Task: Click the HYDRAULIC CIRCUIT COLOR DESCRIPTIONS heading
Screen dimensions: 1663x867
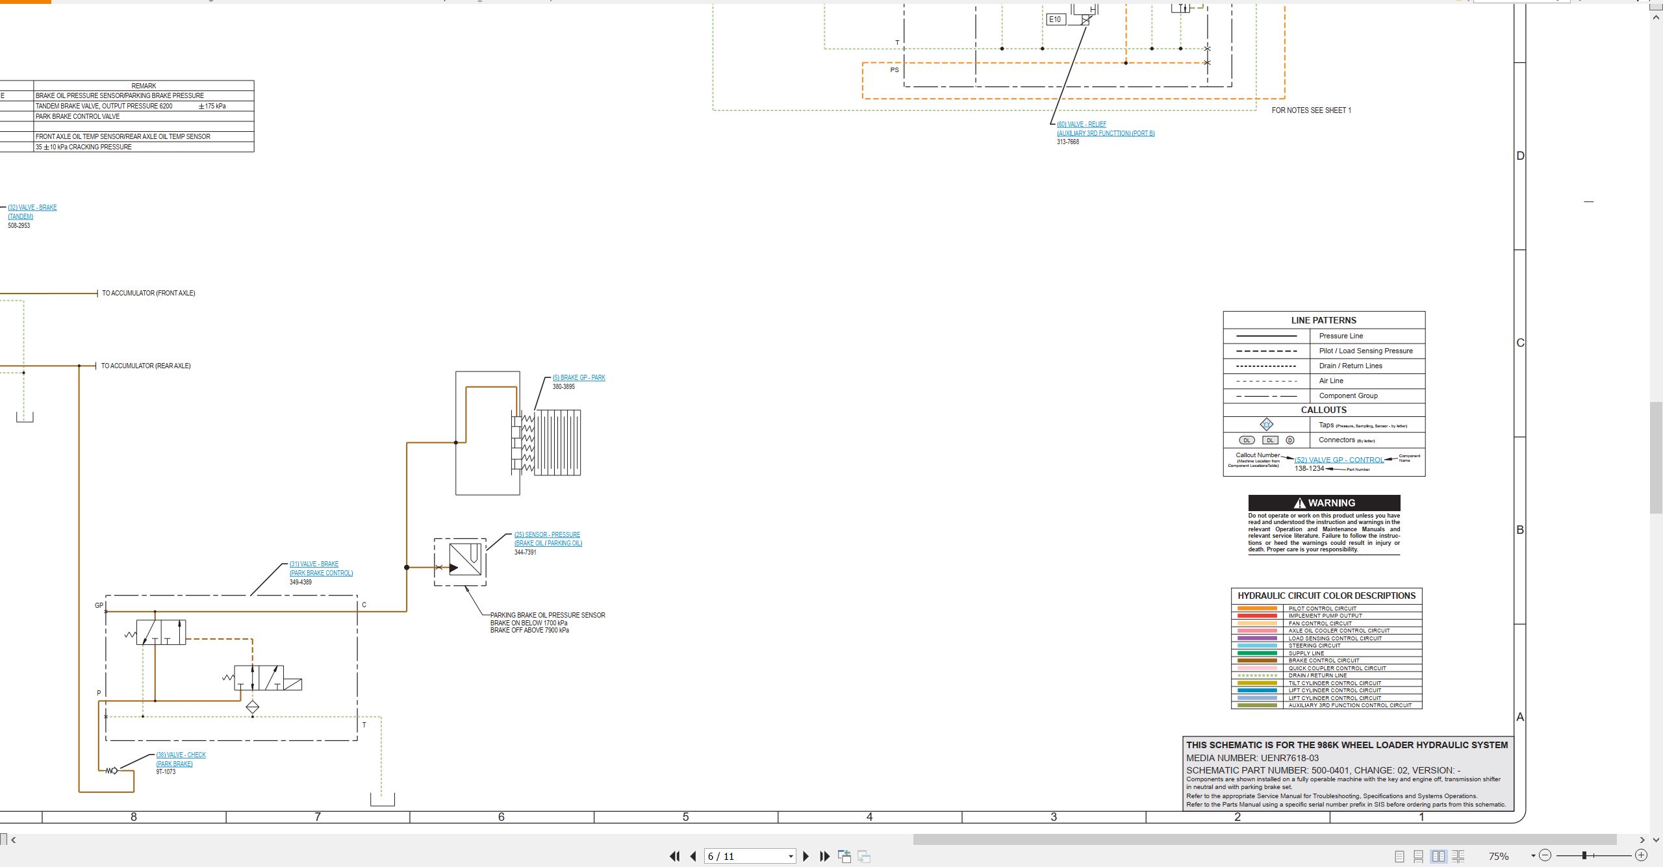Action: 1327,596
